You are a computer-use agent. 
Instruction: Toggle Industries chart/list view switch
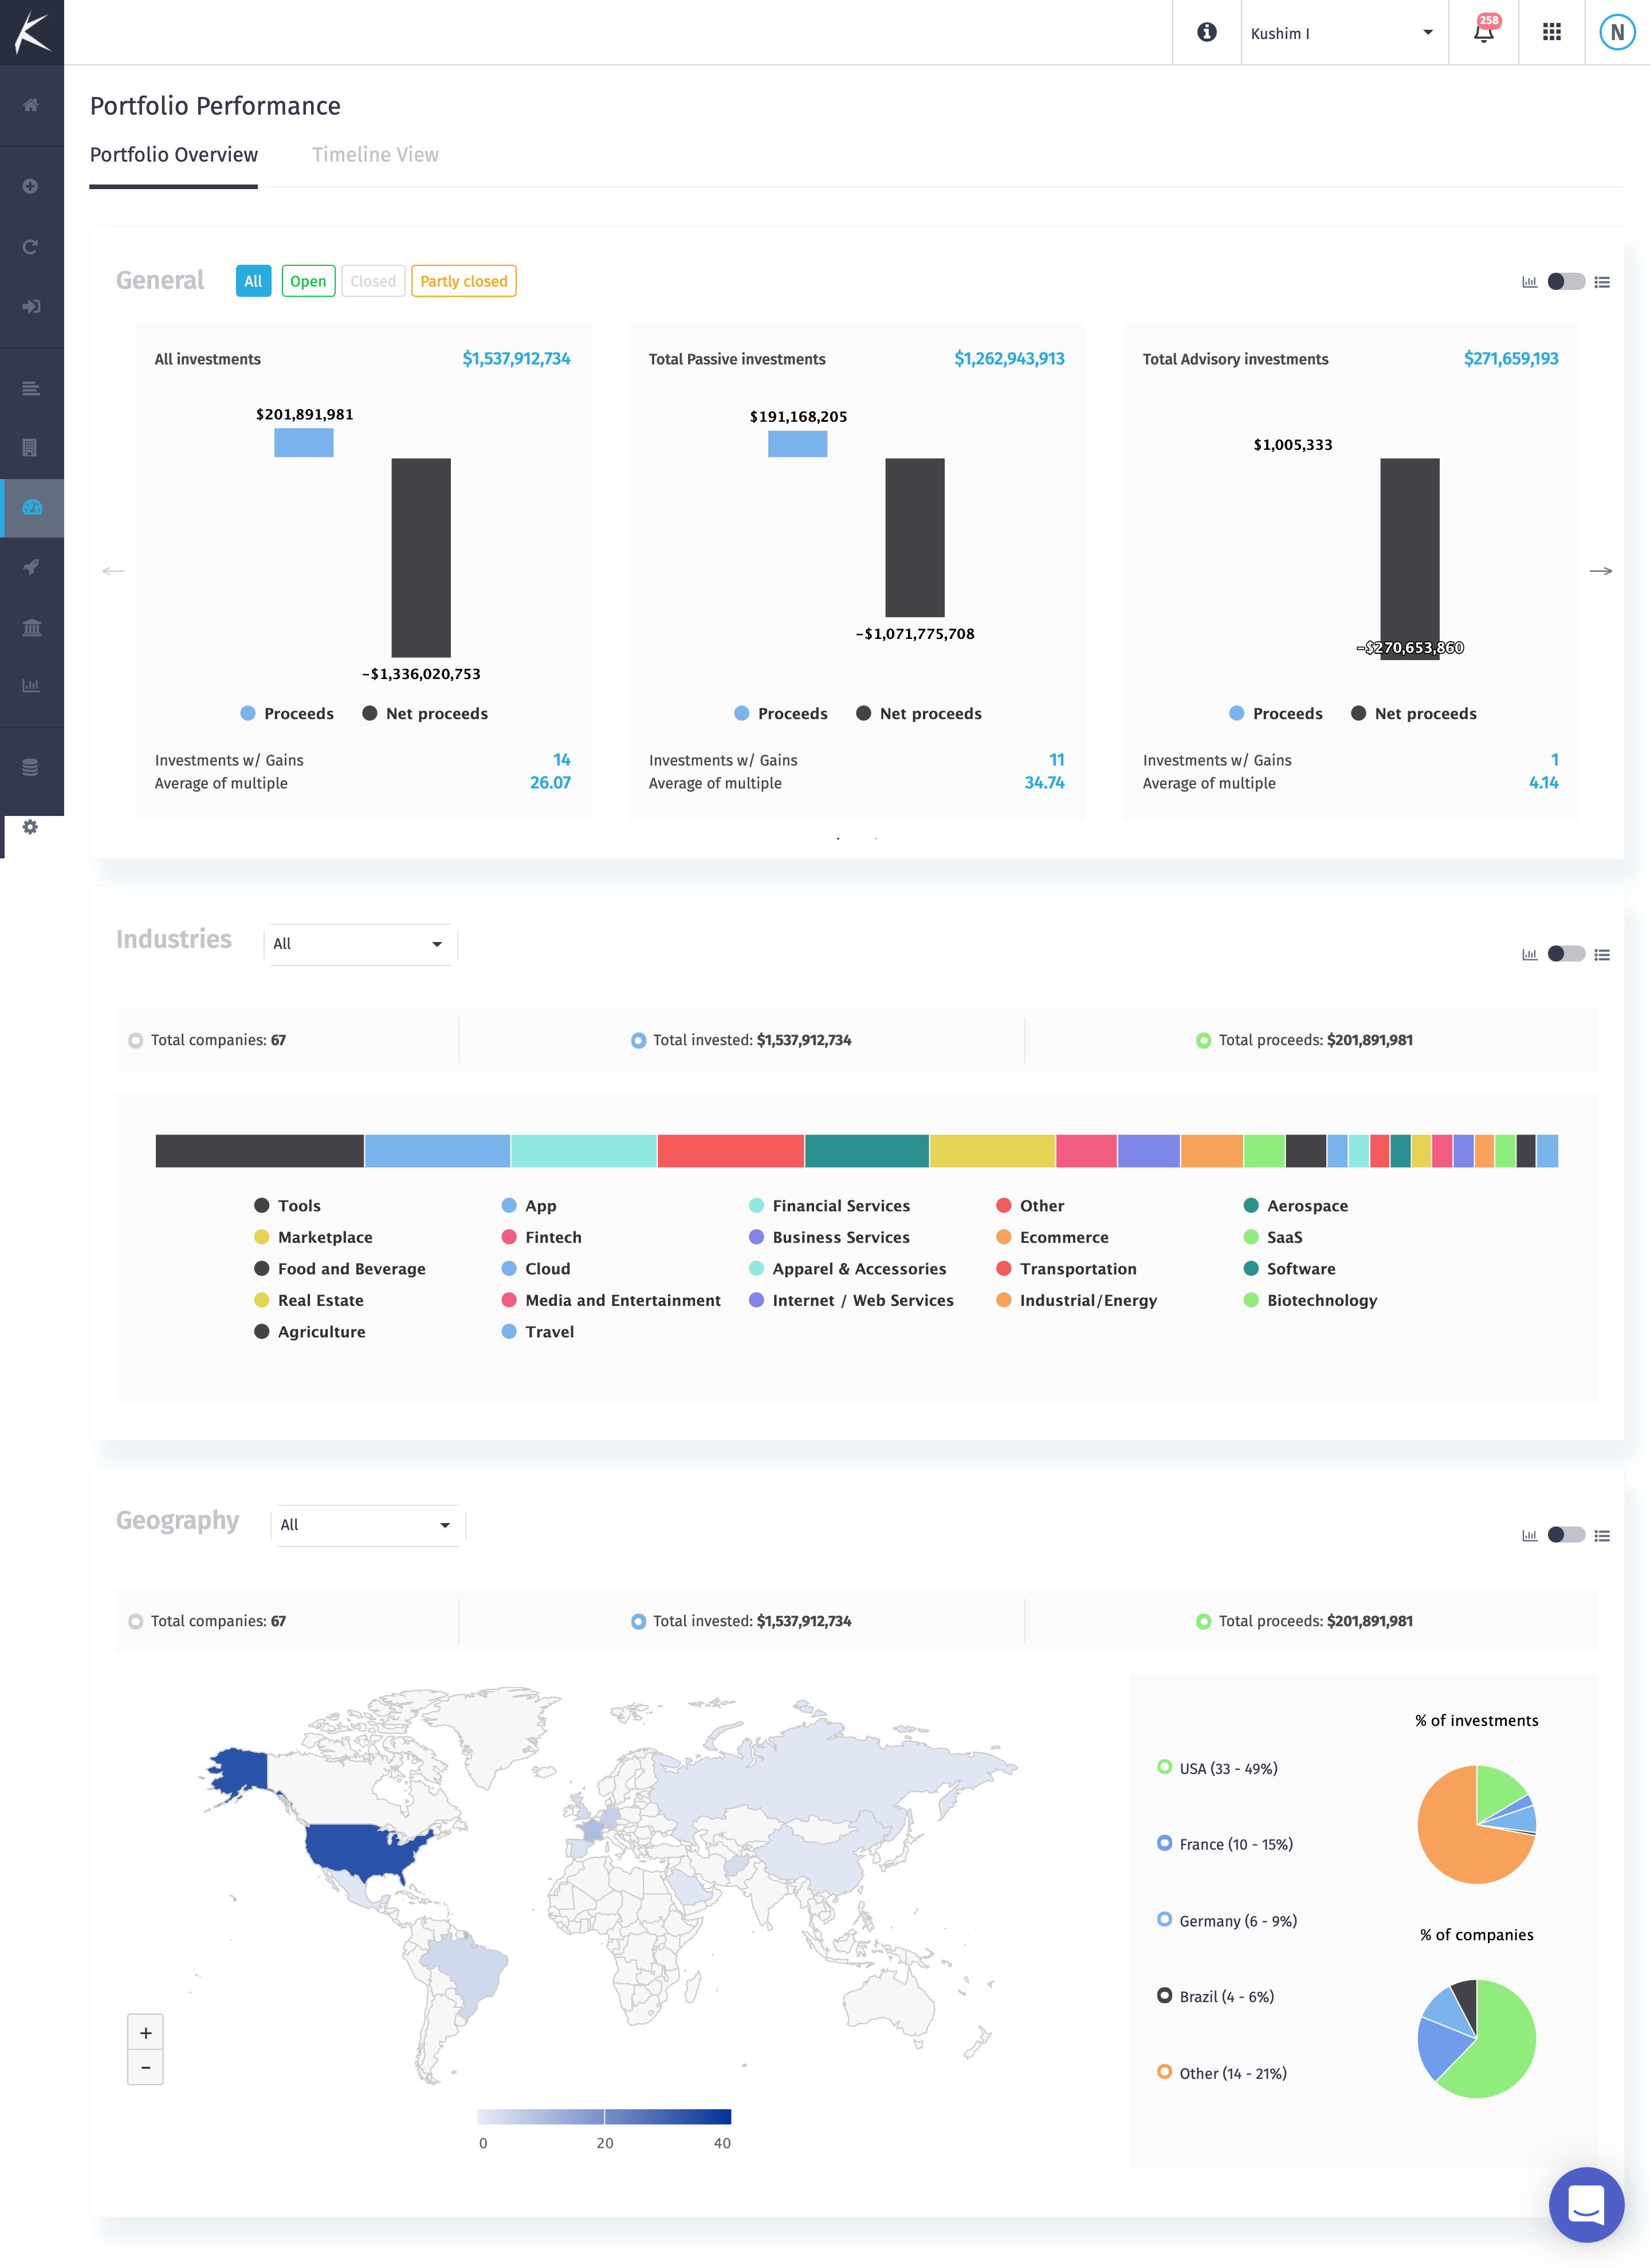tap(1565, 954)
